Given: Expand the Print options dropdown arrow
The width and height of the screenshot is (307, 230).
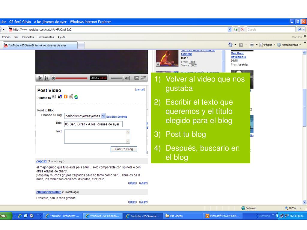Looking at the screenshot, I should (257, 45).
